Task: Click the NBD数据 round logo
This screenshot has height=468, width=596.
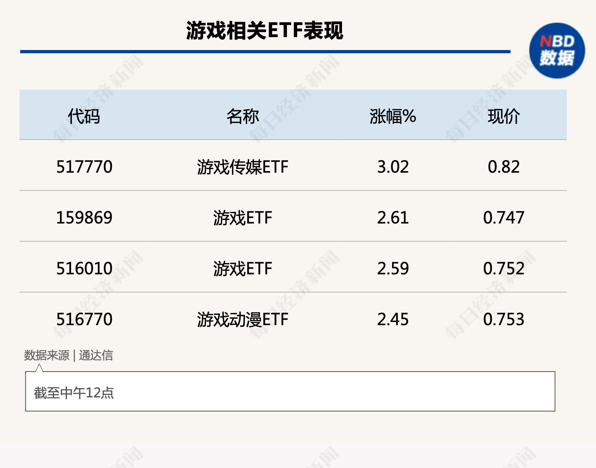Action: [557, 51]
